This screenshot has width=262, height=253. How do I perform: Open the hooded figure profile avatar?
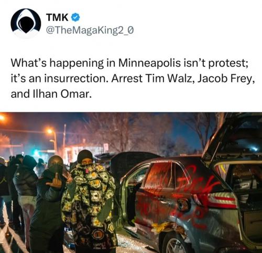coord(26,23)
